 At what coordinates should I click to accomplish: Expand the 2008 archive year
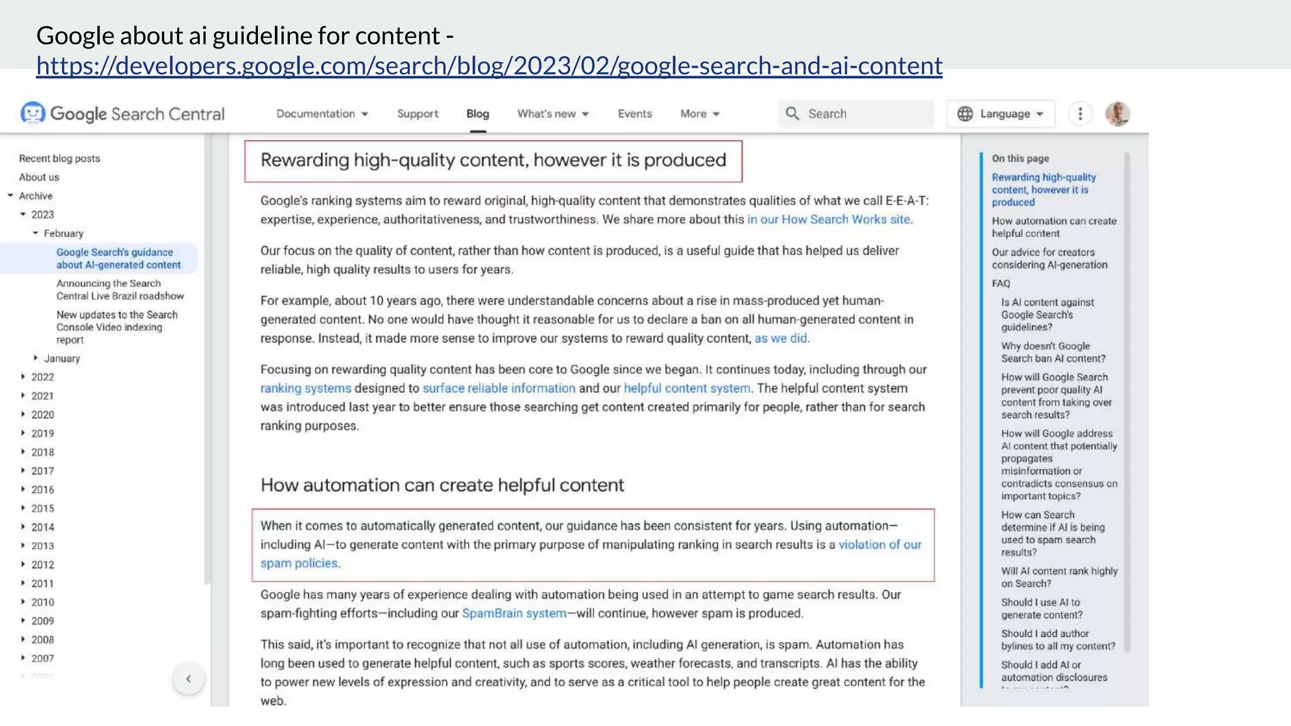[23, 639]
